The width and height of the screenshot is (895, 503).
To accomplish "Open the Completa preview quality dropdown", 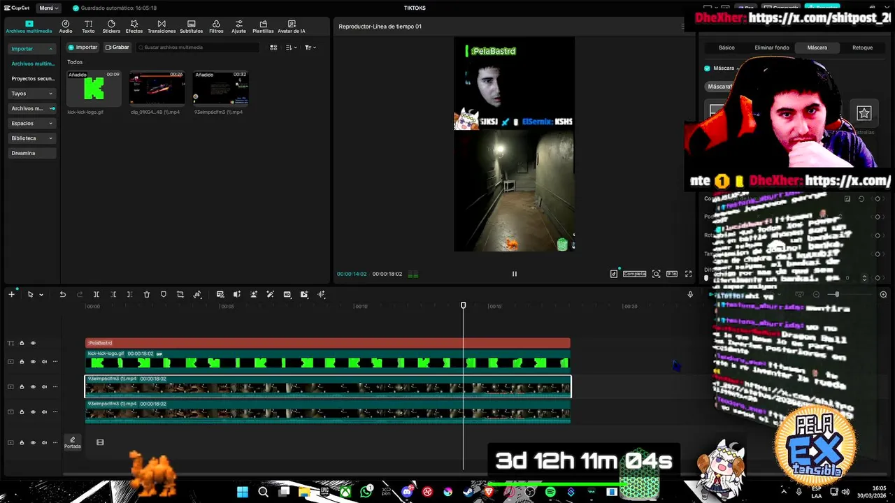I will click(x=634, y=274).
